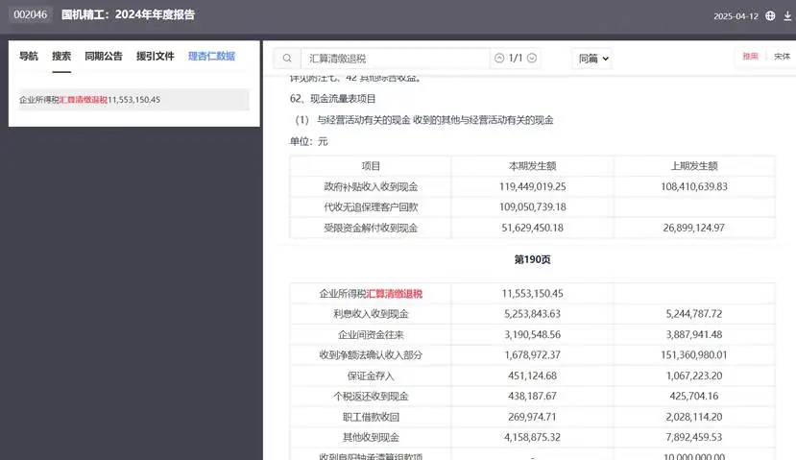
Task: Open the 援引文件 tab
Action: [156, 56]
